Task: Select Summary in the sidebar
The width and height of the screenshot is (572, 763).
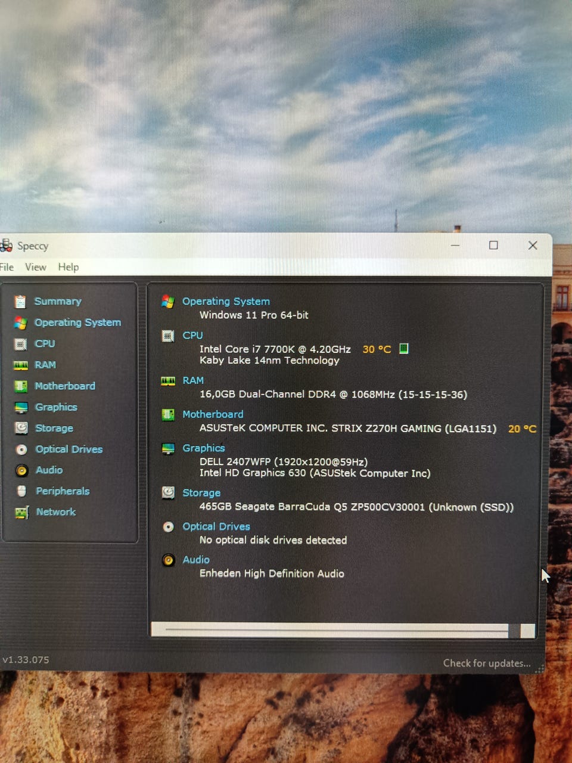Action: tap(58, 302)
